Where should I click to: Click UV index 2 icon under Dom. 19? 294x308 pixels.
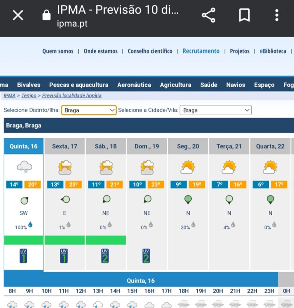tap(146, 256)
